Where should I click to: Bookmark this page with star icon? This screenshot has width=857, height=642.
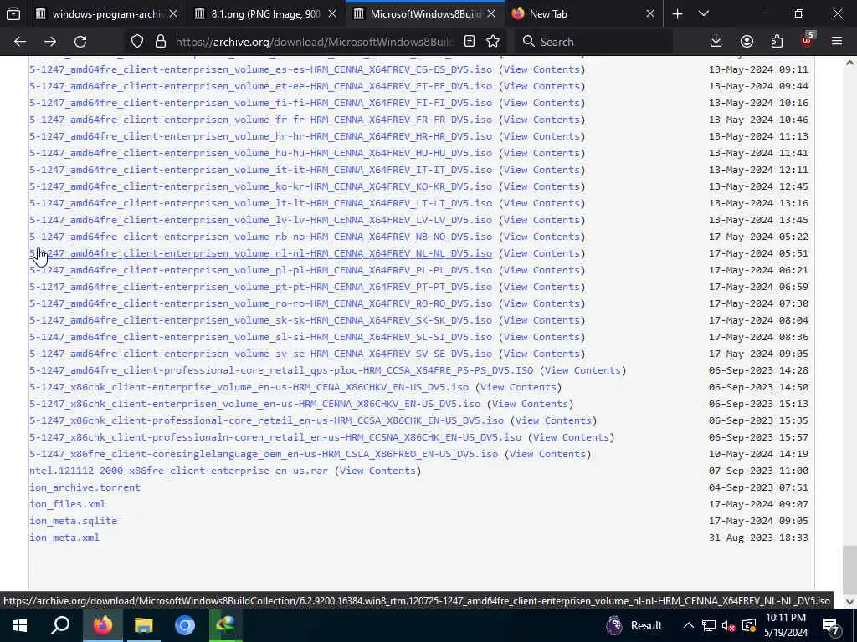coord(493,42)
